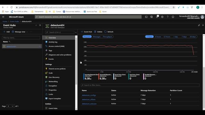Open the help question mark icon
Image resolution: width=205 pixels, height=115 pixels.
point(168,17)
